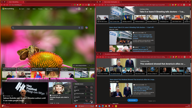The image size is (192, 108).
Task: Click the Refresh pill in the top-right window
Action: click(143, 48)
